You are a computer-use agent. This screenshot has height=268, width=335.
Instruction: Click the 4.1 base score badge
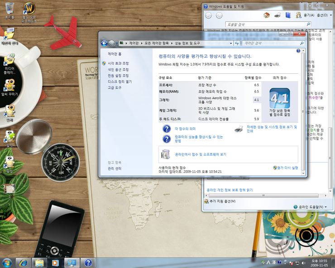coord(280,98)
